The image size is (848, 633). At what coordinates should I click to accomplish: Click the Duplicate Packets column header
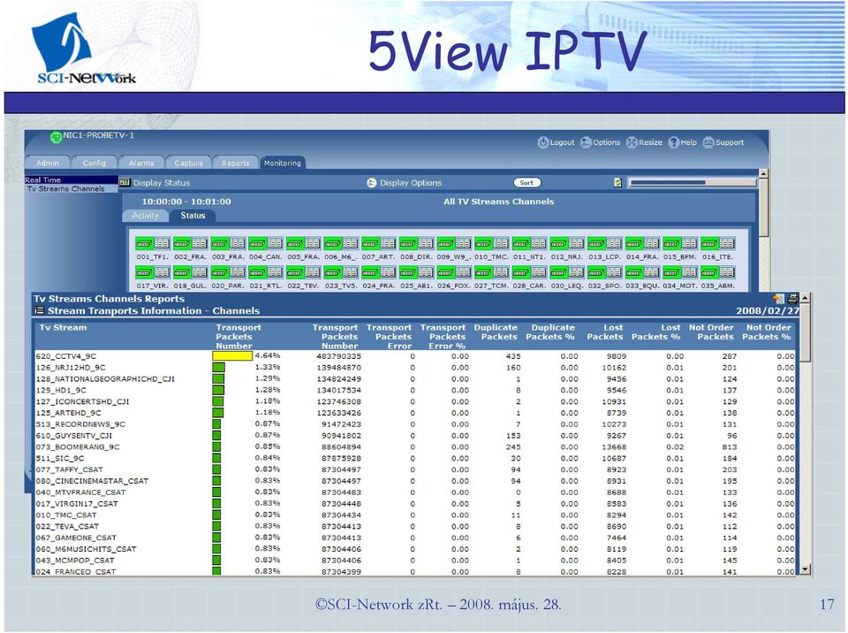[x=496, y=332]
